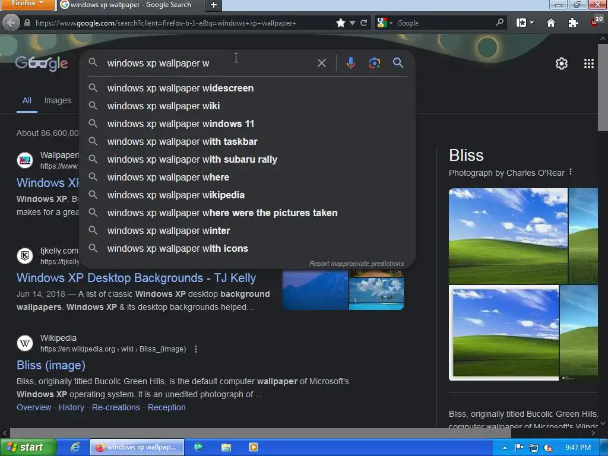The image size is (608, 456).
Task: Start voice search with the microphone icon
Action: pos(350,63)
